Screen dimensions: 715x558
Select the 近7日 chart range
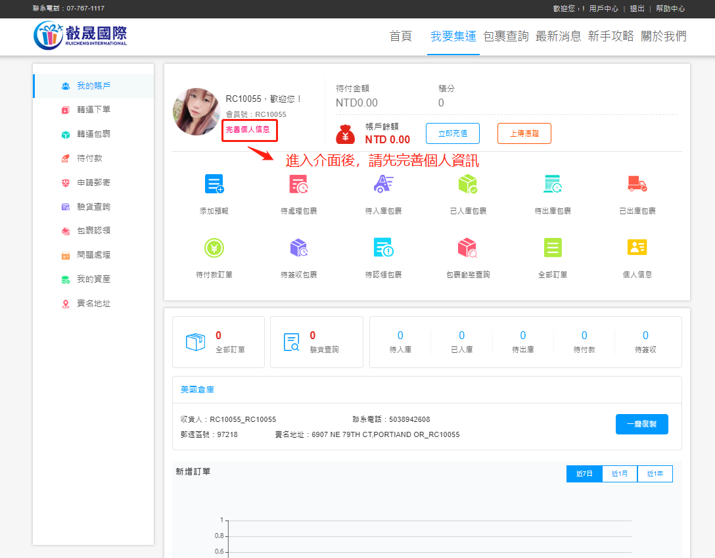[584, 474]
